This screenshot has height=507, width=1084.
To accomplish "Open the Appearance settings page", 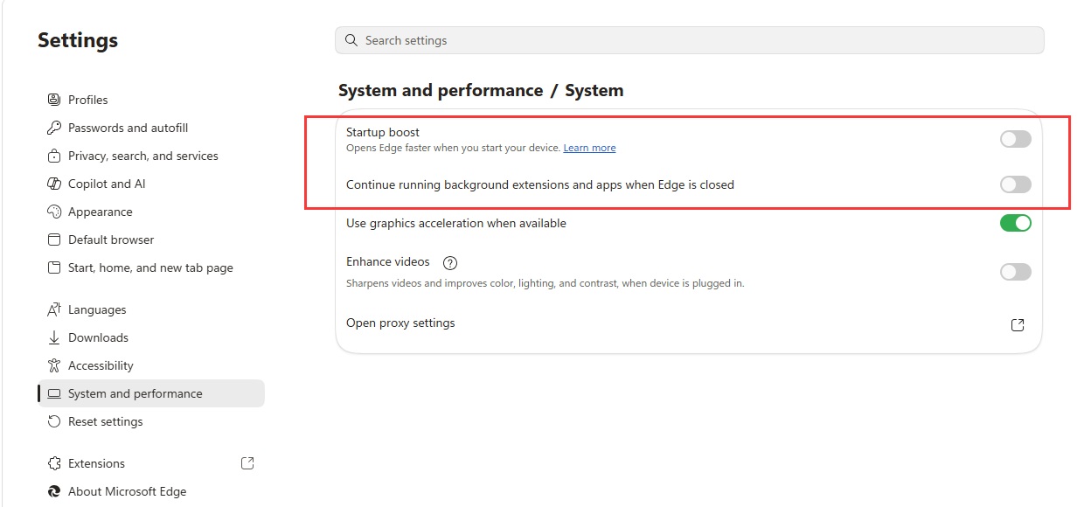I will click(x=151, y=212).
